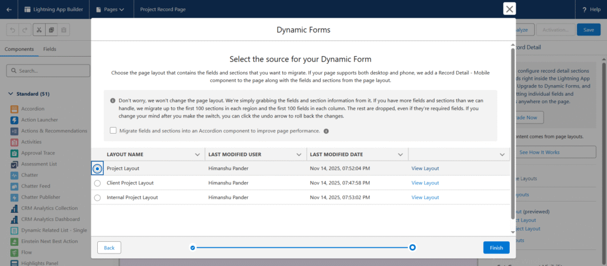This screenshot has height=266, width=607.
Task: Open the Last Modified Date column menu
Action: click(401, 154)
